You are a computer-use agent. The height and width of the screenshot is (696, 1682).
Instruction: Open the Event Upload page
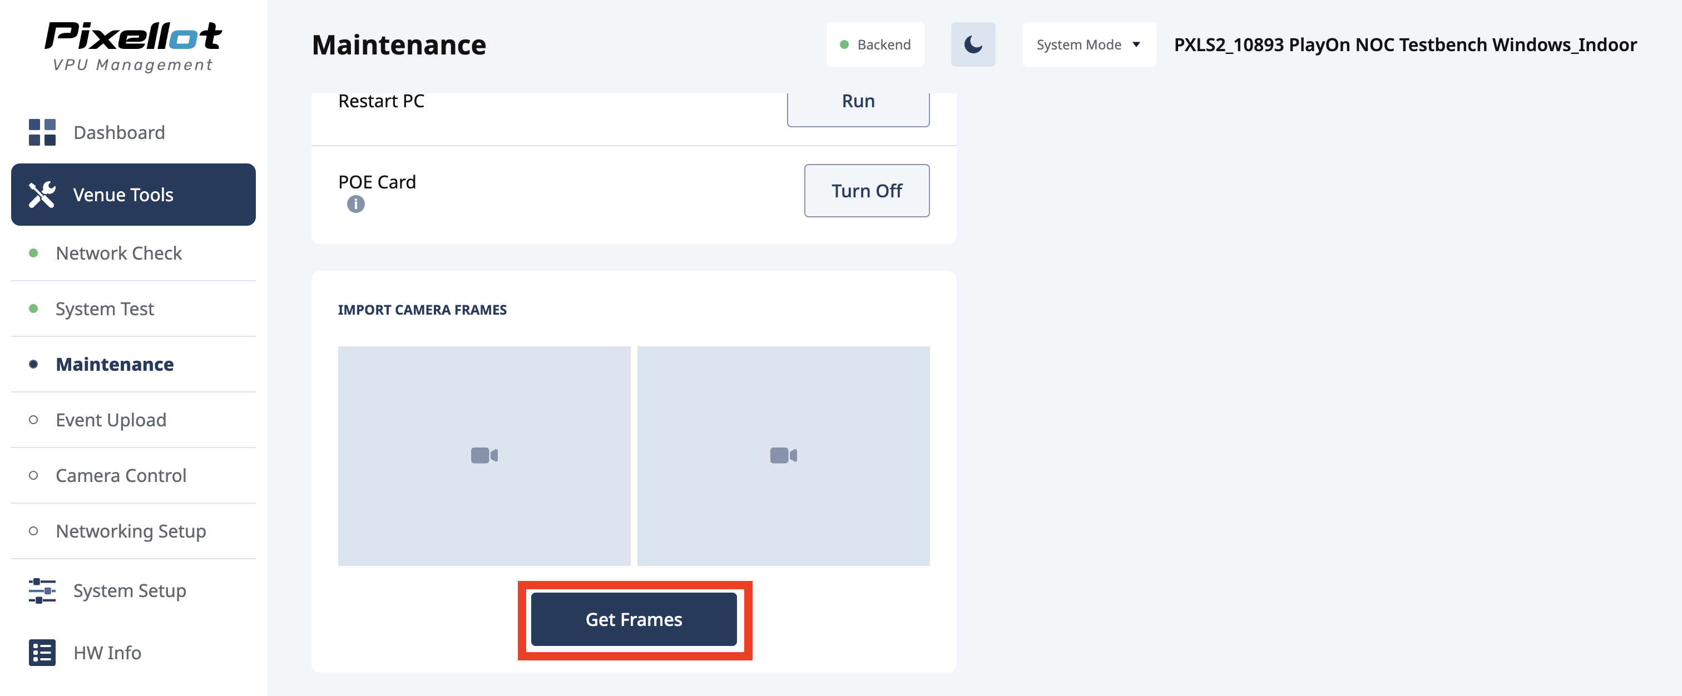click(x=111, y=420)
